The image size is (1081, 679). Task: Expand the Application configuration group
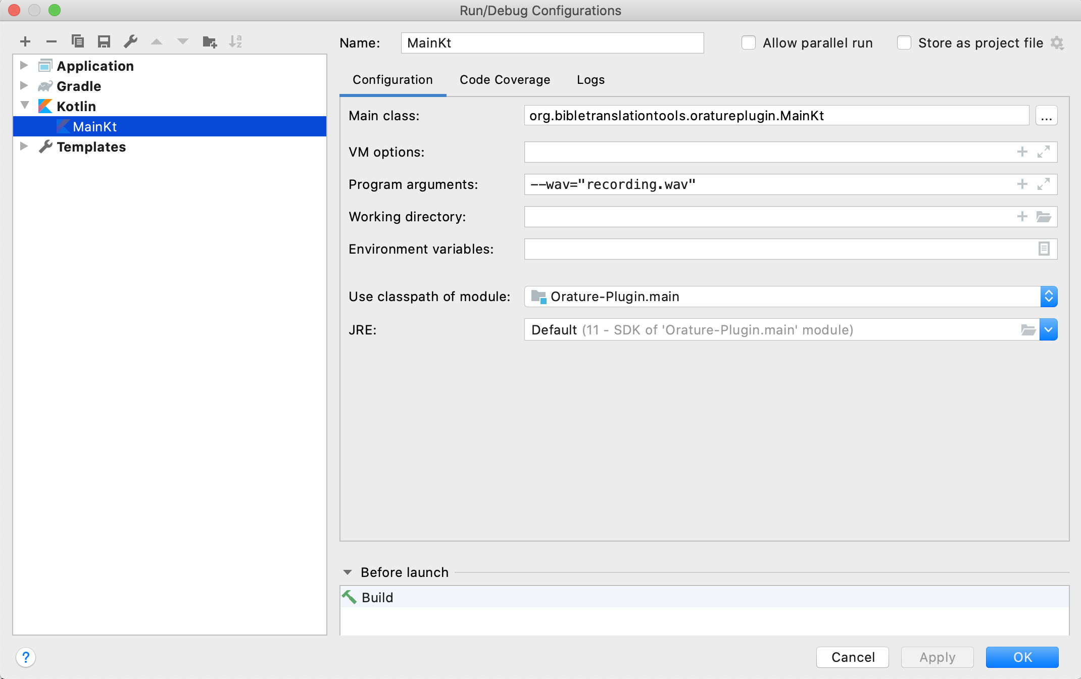pos(24,66)
